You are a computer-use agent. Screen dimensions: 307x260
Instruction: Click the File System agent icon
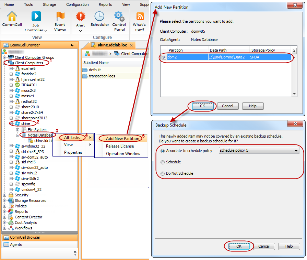pyautogui.click(x=24, y=130)
